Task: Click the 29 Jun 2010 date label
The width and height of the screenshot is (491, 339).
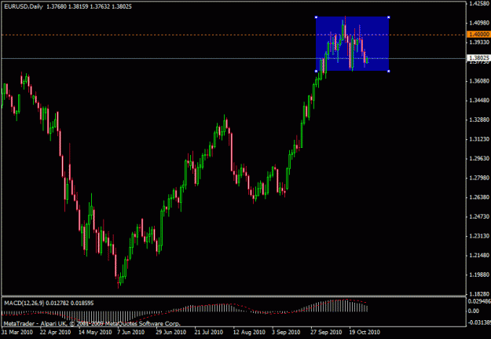Action: pyautogui.click(x=171, y=332)
